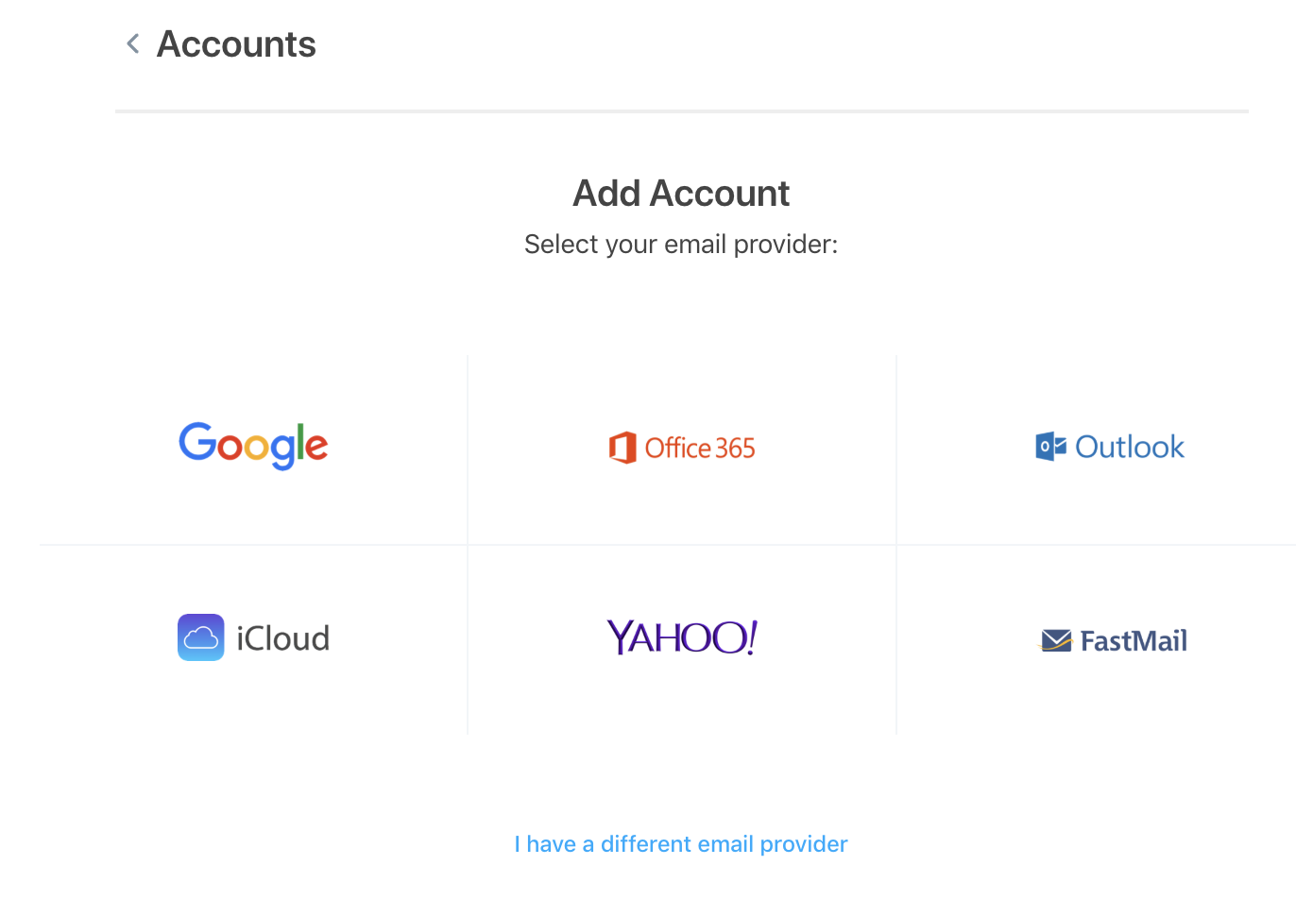Image resolution: width=1296 pixels, height=899 pixels.
Task: Click the blue Outlook envelope icon
Action: click(x=1050, y=447)
